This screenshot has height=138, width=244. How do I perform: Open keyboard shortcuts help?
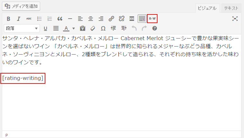click(155, 29)
